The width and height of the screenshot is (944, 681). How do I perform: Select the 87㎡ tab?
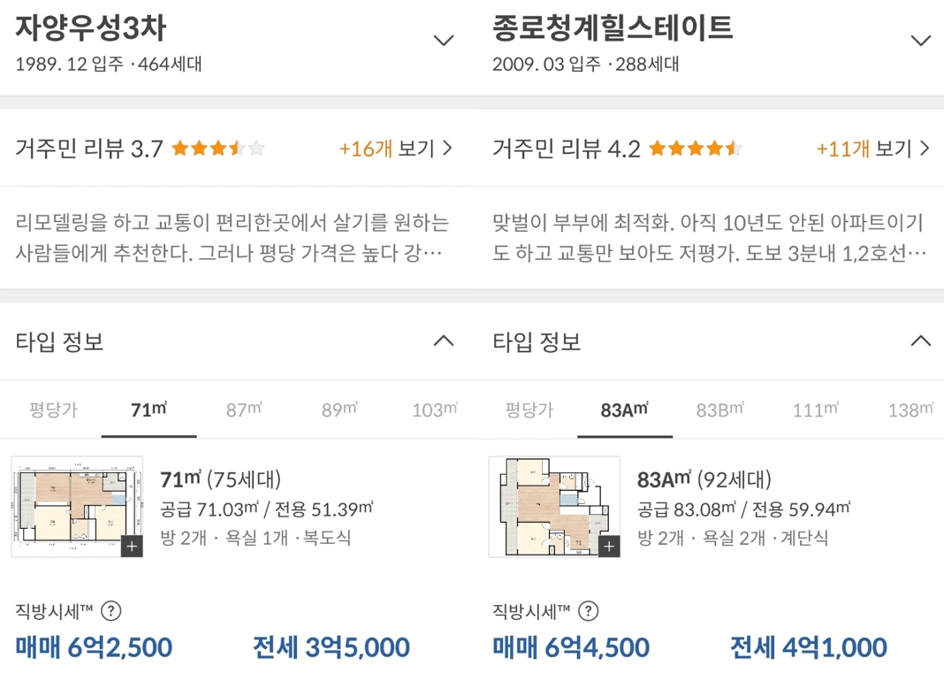point(244,409)
